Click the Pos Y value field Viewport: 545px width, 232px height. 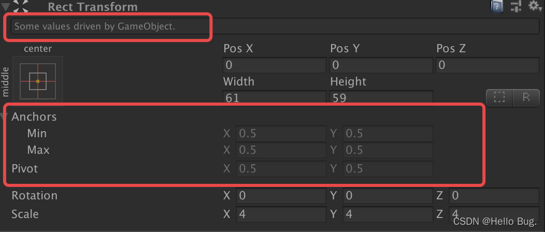click(x=381, y=65)
